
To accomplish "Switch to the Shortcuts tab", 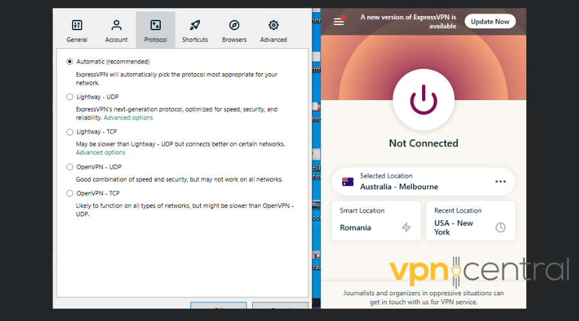I will 194,30.
